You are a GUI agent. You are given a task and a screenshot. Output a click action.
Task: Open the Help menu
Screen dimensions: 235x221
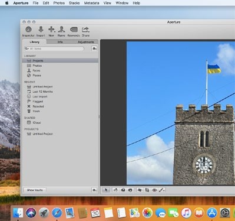136,3
